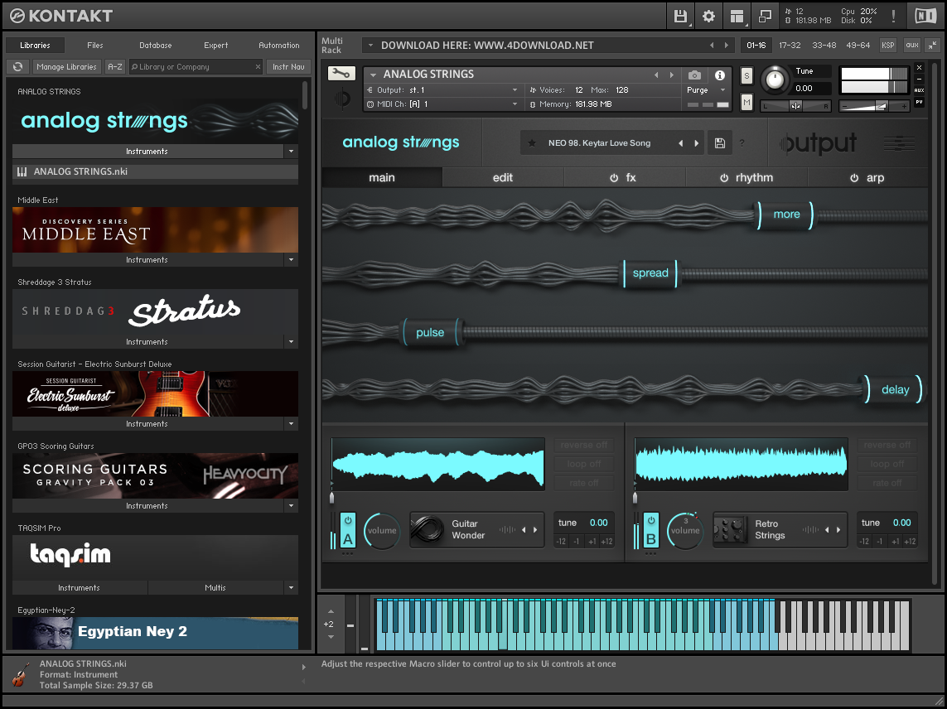Click the delay macro slider handle
The width and height of the screenshot is (947, 709).
coord(895,389)
